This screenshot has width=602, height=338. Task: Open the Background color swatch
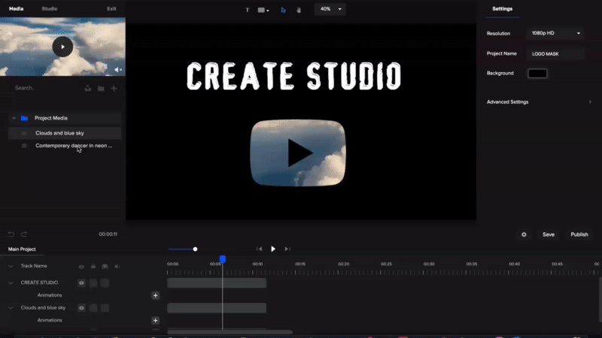537,73
